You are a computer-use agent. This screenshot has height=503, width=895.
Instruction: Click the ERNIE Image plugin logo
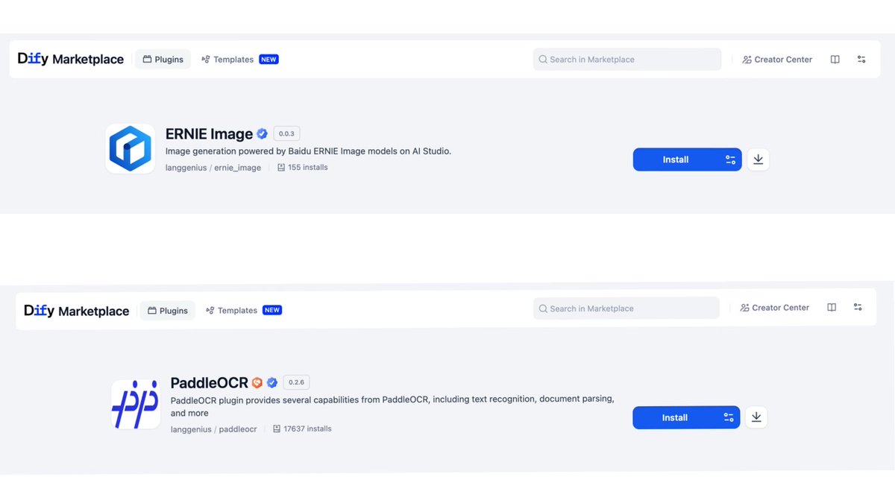click(x=131, y=149)
